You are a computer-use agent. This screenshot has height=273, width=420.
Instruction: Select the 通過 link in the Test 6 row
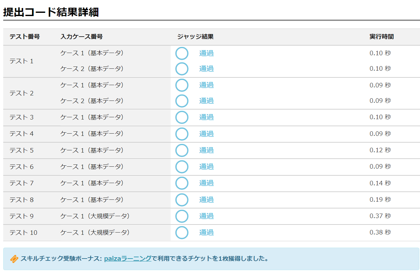click(206, 167)
